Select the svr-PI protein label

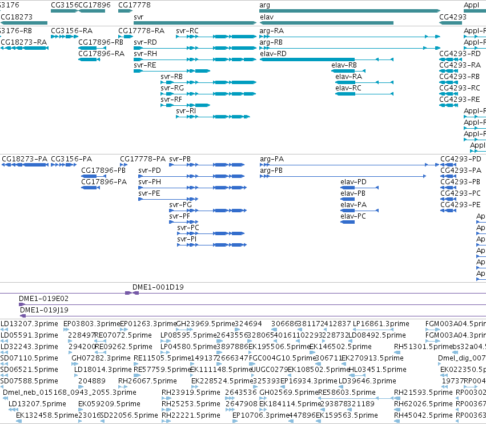[187, 240]
